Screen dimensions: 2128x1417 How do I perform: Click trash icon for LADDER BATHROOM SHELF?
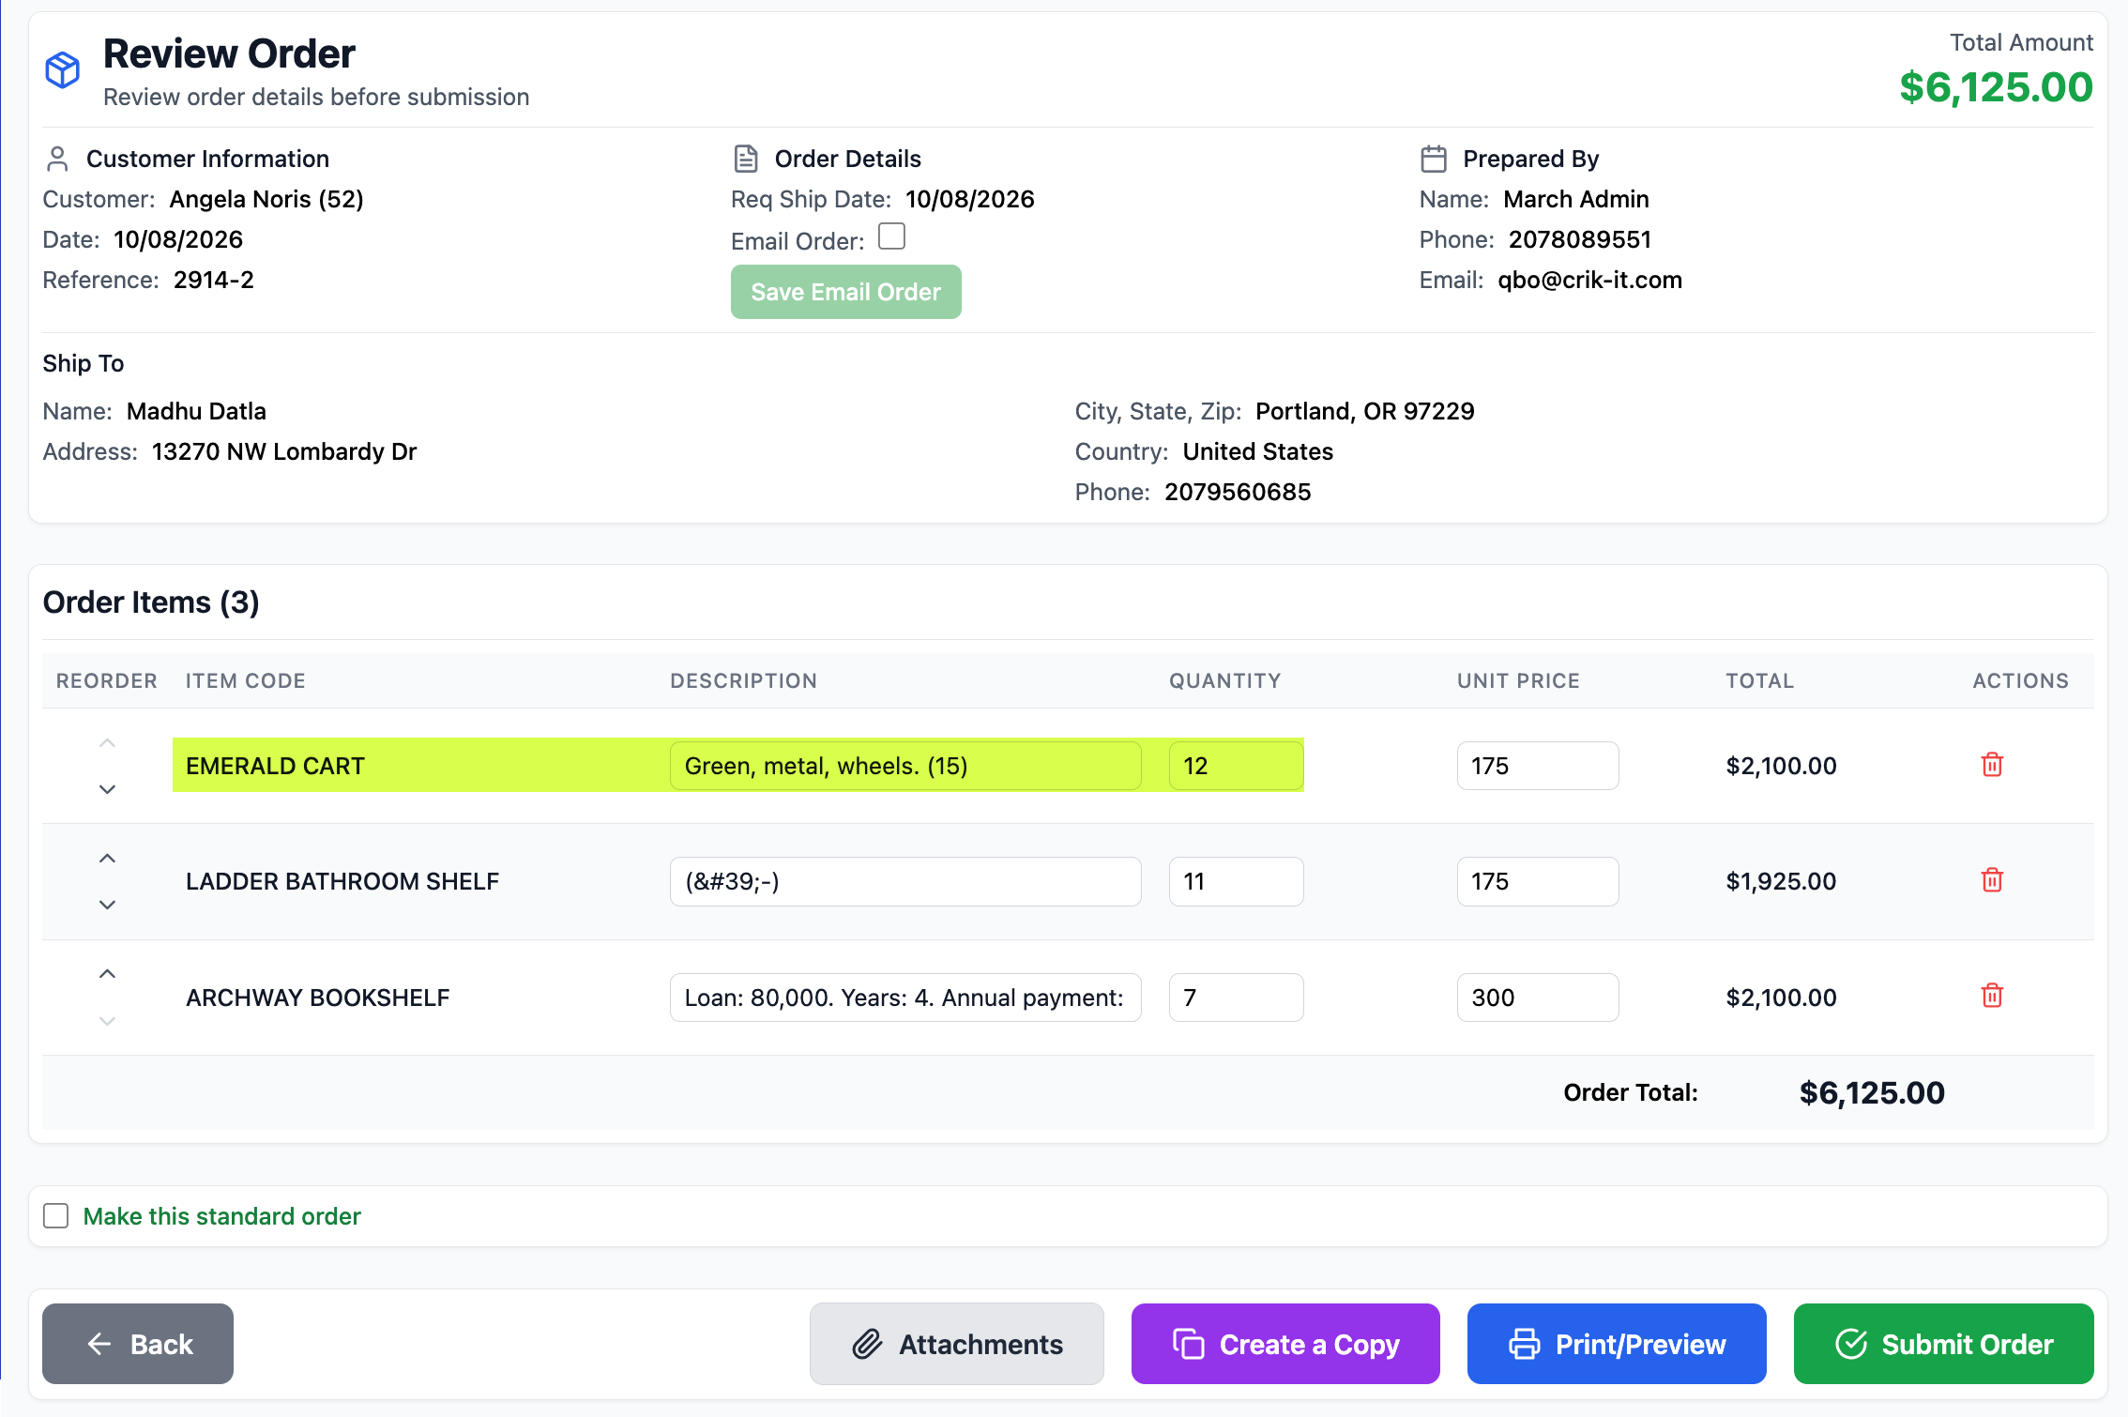tap(1992, 880)
